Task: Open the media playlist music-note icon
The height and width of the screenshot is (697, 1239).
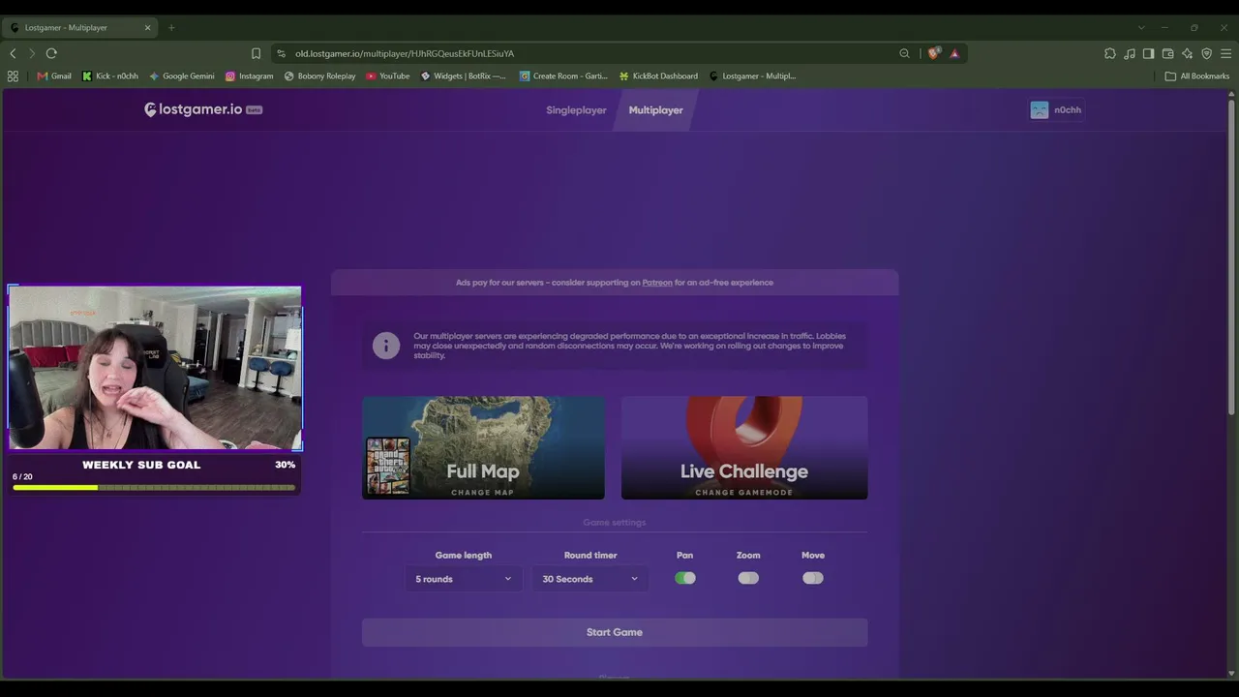Action: point(1129,53)
